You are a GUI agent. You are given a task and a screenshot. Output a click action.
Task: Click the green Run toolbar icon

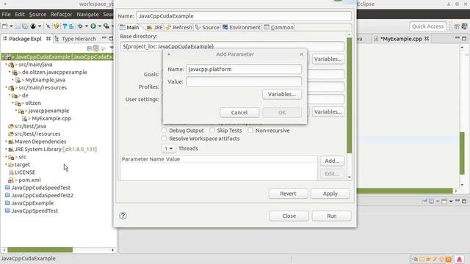coord(93,26)
